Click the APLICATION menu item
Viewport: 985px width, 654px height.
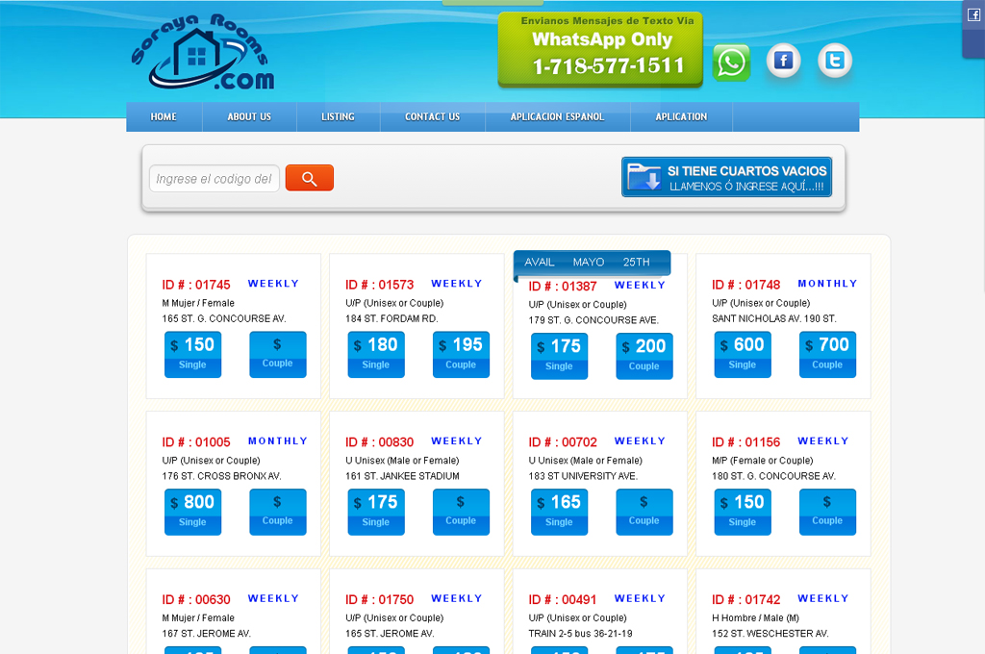[681, 117]
